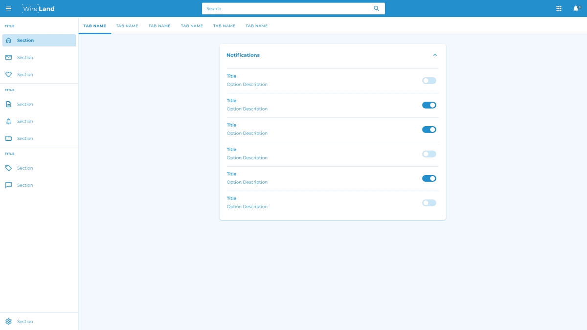Click the tag icon in the sidebar
Screen dimensions: 587x330
tap(8, 168)
